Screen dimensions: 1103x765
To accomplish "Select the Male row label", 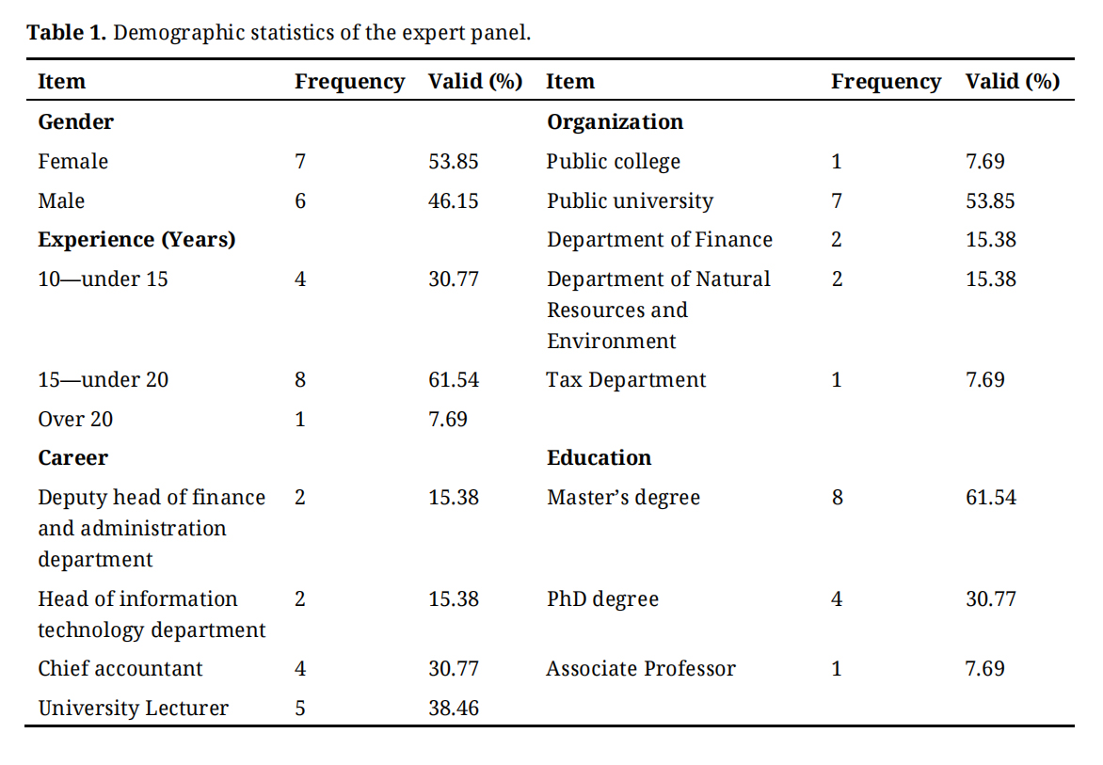I will pyautogui.click(x=61, y=200).
